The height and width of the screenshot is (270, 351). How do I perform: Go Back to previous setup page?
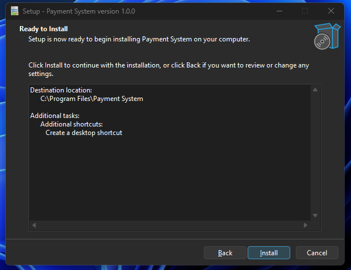(x=225, y=252)
